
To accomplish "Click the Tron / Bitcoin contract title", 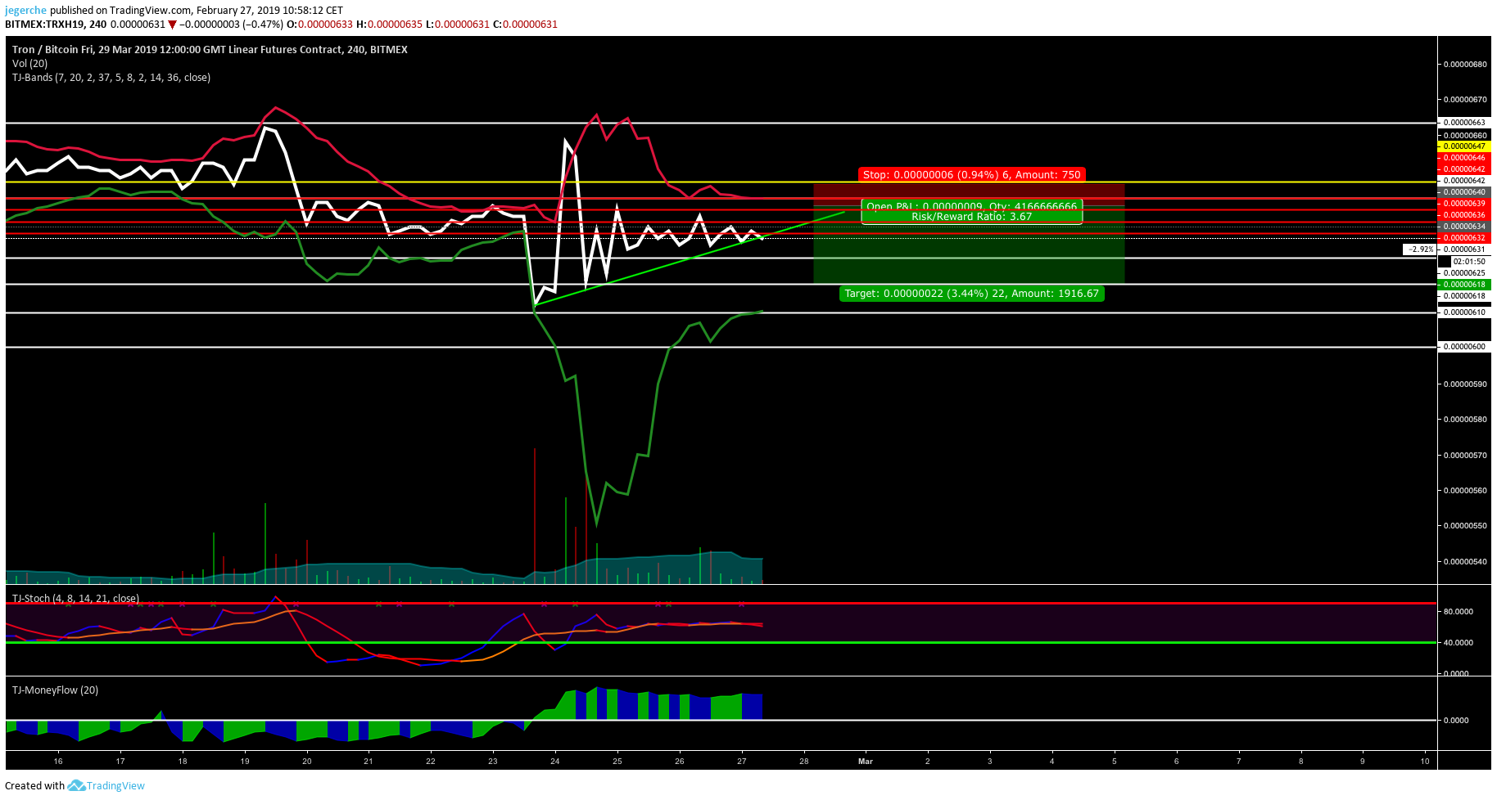I will click(210, 50).
